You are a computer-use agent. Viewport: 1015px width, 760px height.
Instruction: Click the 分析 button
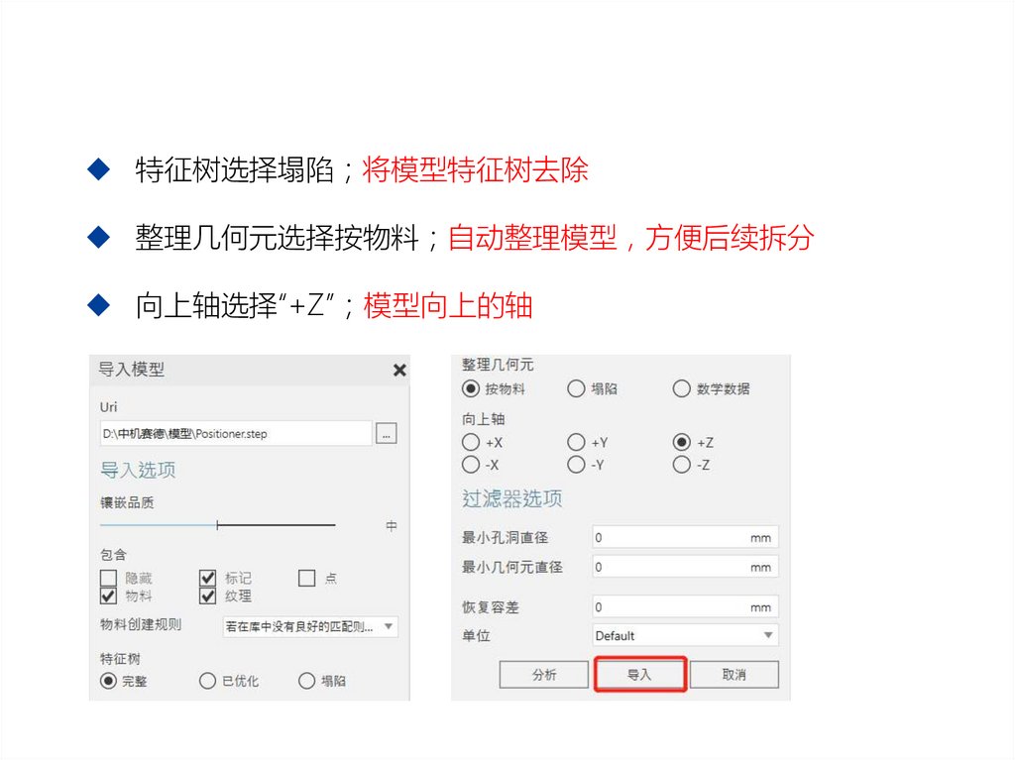point(544,675)
